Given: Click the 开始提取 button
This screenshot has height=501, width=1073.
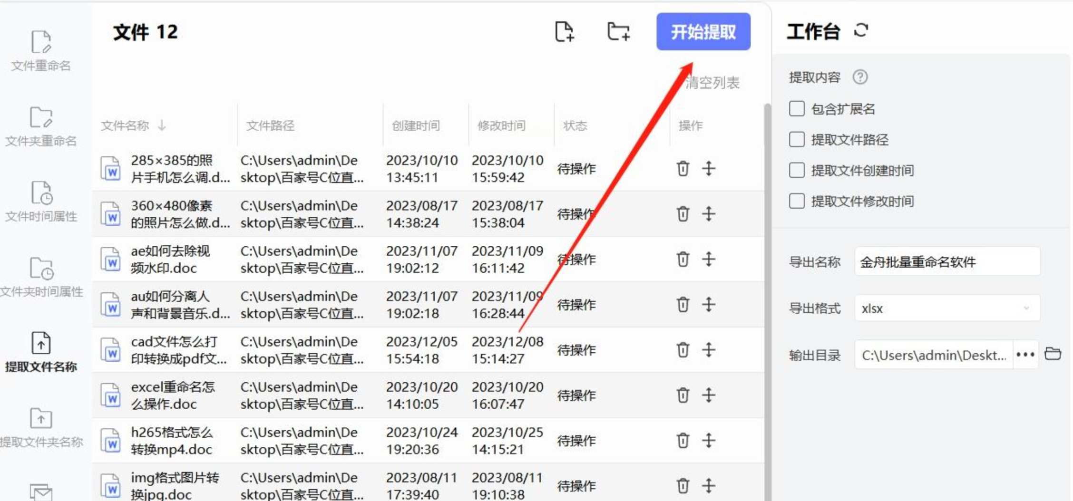Looking at the screenshot, I should tap(703, 31).
